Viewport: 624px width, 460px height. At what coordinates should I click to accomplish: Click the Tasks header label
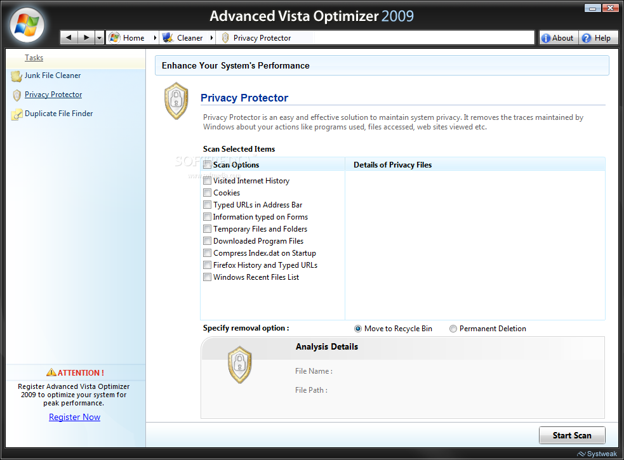[x=34, y=58]
